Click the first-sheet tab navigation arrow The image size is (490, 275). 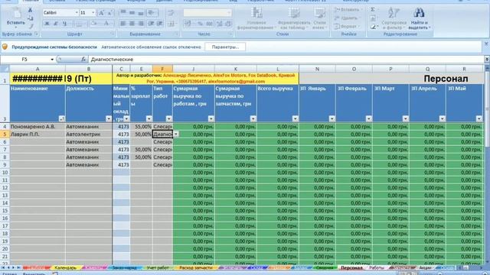pos(3,268)
